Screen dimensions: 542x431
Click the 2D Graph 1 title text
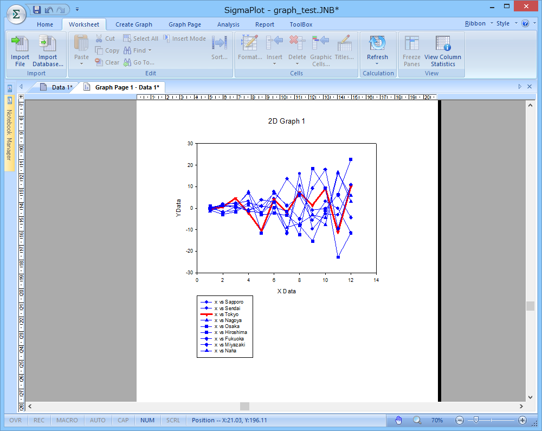pyautogui.click(x=286, y=121)
